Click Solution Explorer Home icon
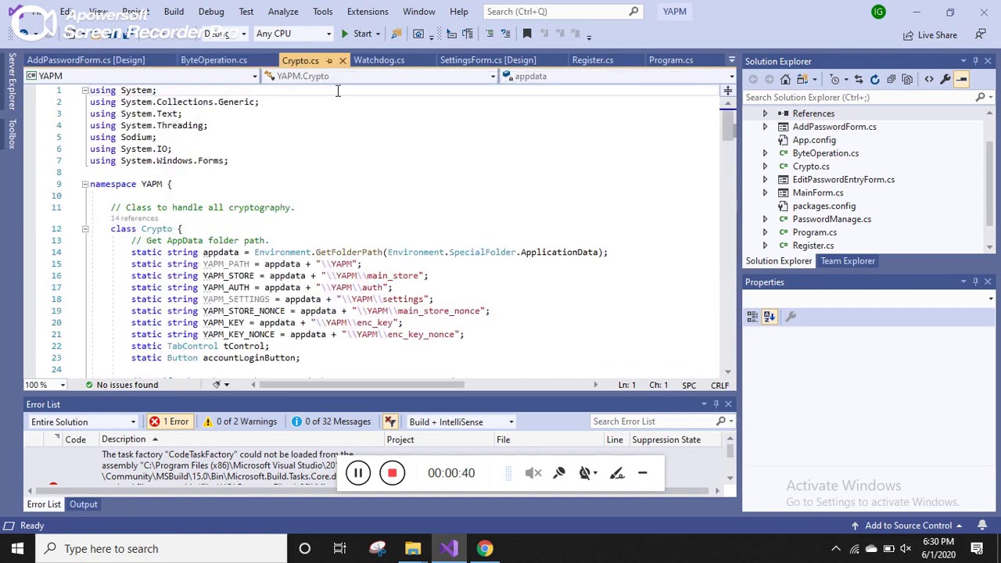The height and width of the screenshot is (563, 1001). [785, 79]
